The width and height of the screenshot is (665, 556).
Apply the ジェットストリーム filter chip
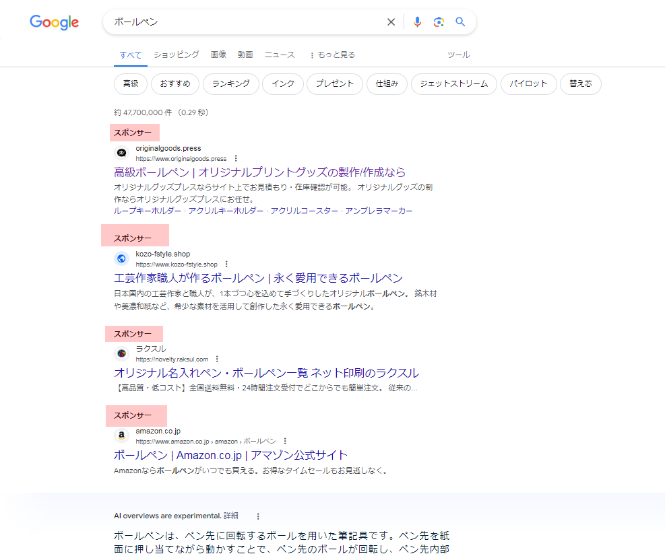453,84
